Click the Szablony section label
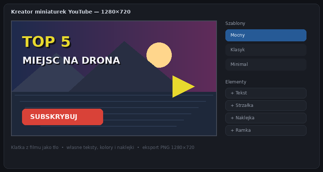Image resolution: width=323 pixels, height=172 pixels. point(235,23)
